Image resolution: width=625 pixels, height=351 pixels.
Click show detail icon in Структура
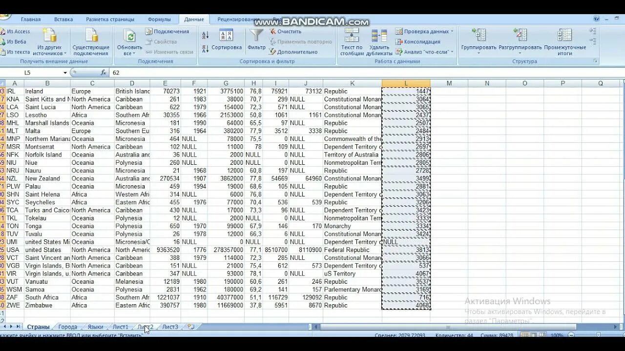[593, 31]
